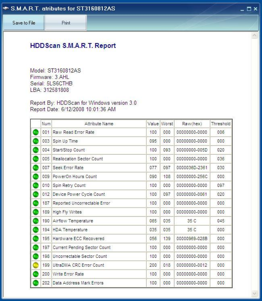The height and width of the screenshot is (301, 262).
Task: Click raw value 00000000-005D
Action: point(192,150)
